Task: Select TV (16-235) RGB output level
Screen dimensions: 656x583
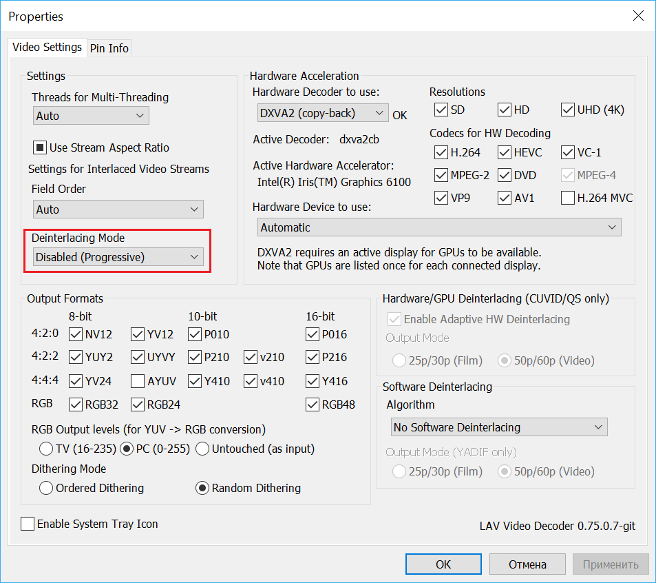Action: coord(46,449)
